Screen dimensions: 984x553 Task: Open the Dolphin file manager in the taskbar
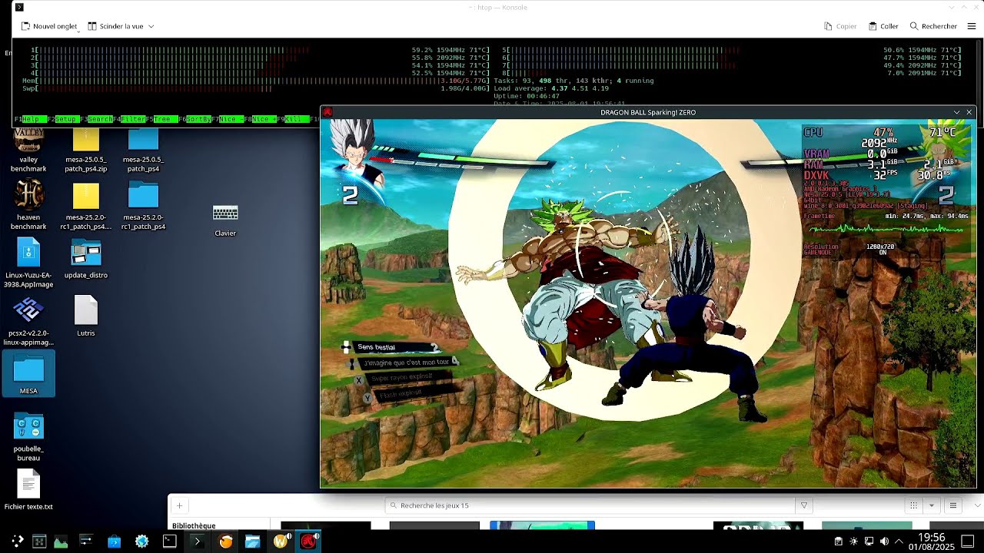coord(252,541)
